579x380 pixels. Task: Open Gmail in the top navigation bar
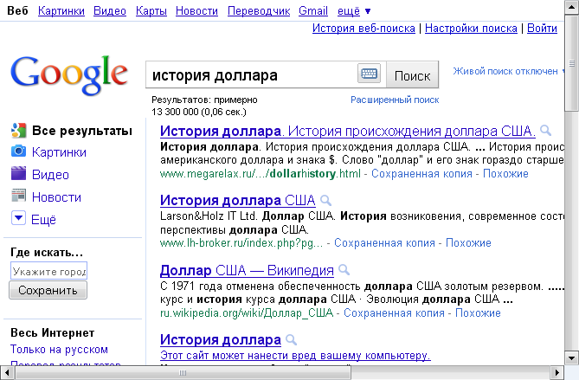point(313,11)
